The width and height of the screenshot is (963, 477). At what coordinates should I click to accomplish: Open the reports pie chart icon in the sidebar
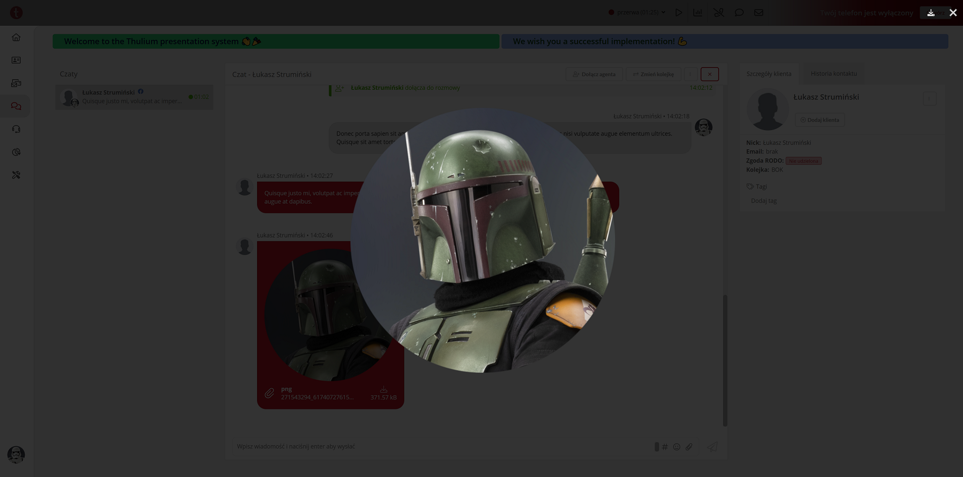point(16,152)
